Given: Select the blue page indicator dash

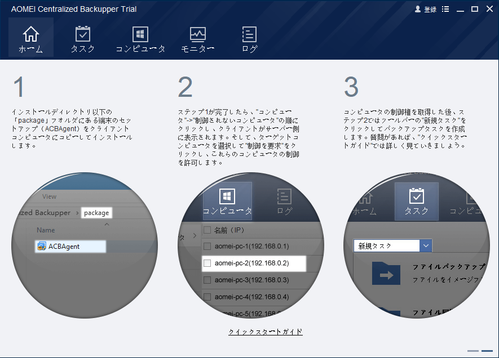Looking at the screenshot, I should coord(487,351).
